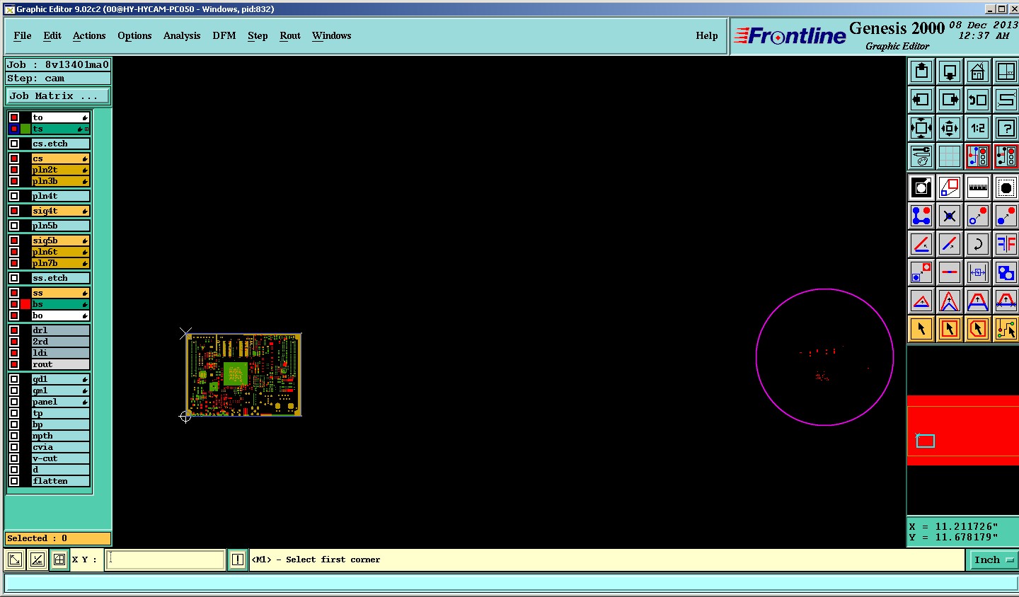This screenshot has height=597, width=1019.
Task: Click the 'Job : 8v13401ma0' label
Action: click(58, 64)
